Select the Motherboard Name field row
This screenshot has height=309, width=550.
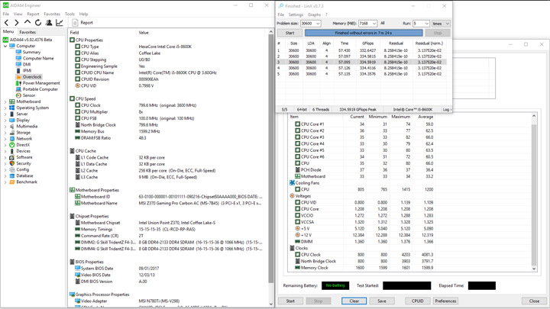coord(167,203)
